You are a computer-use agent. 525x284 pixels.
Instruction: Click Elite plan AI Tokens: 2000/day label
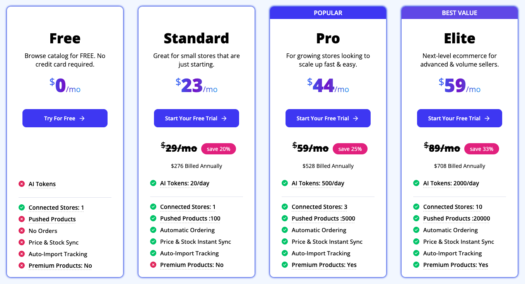(x=451, y=183)
